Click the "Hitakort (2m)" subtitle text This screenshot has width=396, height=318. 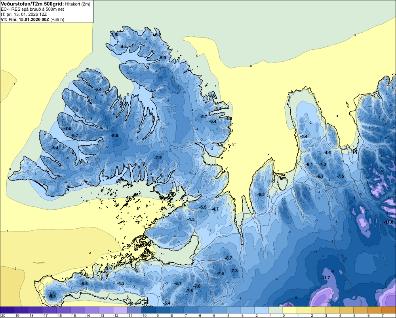[x=78, y=4]
